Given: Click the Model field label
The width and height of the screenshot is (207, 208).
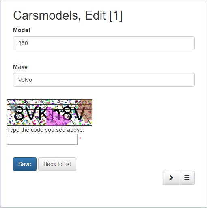Looking at the screenshot, I should click(22, 30).
